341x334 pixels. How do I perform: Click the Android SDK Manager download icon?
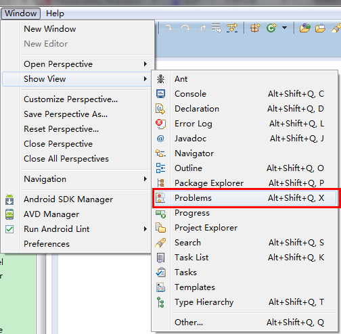point(9,199)
